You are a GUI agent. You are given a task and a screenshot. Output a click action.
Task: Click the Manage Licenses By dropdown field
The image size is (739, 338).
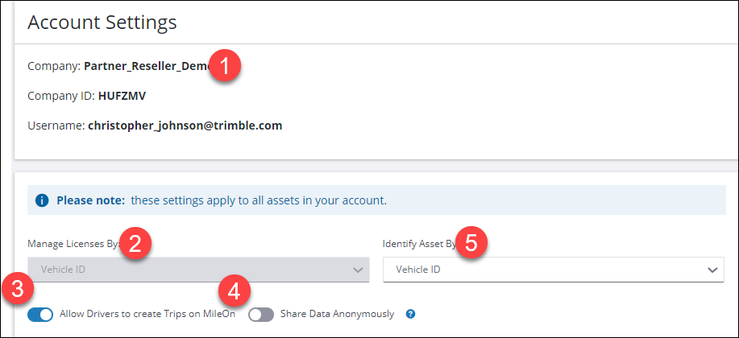(x=193, y=270)
